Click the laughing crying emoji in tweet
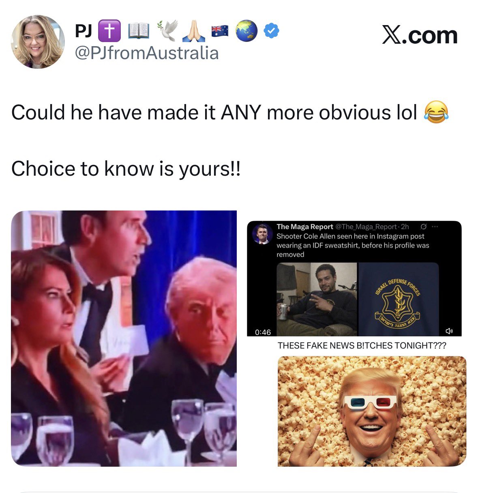Screen dimensions: 478x493 436,112
